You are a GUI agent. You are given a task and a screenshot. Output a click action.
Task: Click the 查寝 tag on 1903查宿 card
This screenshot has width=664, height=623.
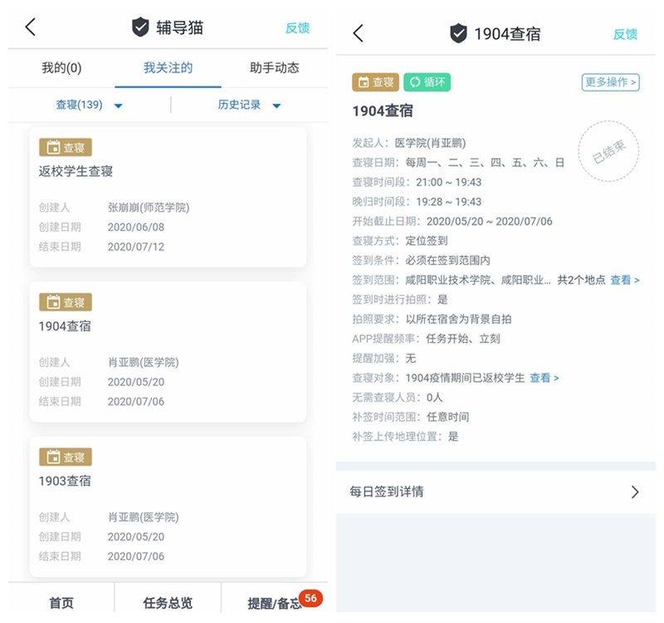coord(66,457)
